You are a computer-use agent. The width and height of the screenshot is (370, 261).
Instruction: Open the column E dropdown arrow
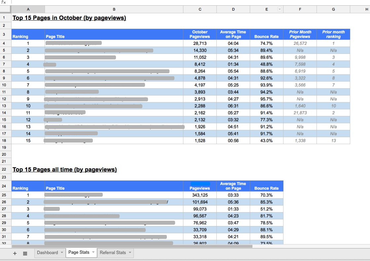click(x=279, y=10)
